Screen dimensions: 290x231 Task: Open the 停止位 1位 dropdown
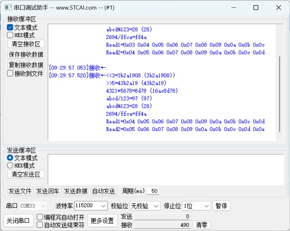[197, 206]
